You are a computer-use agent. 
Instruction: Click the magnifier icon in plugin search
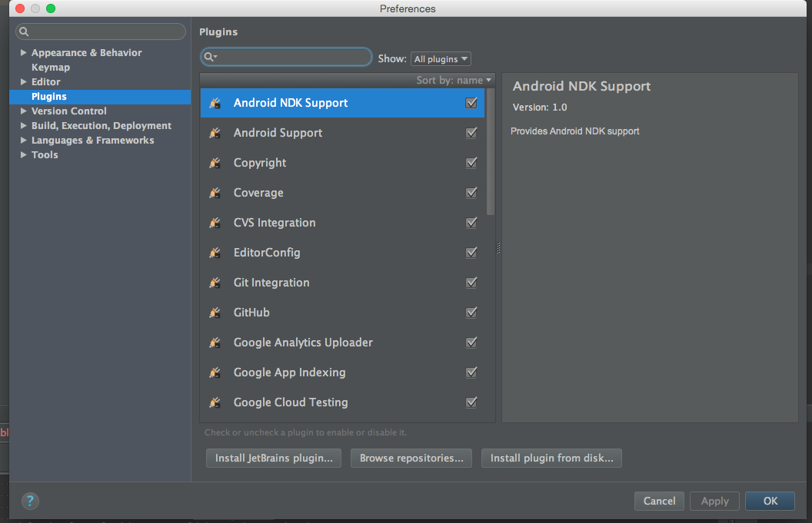pos(210,58)
